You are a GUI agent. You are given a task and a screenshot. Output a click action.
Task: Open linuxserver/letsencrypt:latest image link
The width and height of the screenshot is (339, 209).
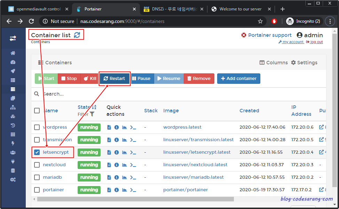click(x=197, y=152)
